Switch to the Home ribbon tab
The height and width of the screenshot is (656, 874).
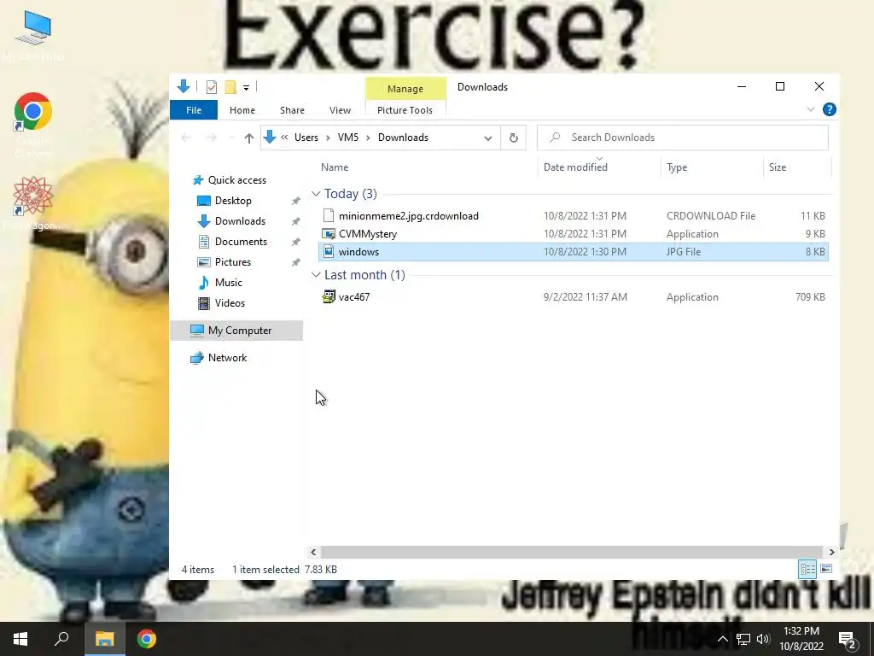[242, 110]
